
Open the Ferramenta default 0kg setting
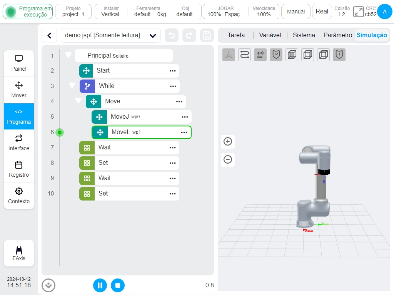pyautogui.click(x=148, y=12)
